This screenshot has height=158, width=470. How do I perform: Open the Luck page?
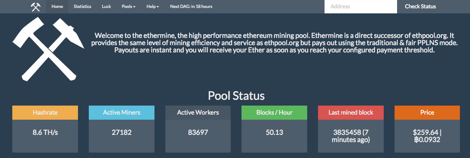[x=106, y=7]
